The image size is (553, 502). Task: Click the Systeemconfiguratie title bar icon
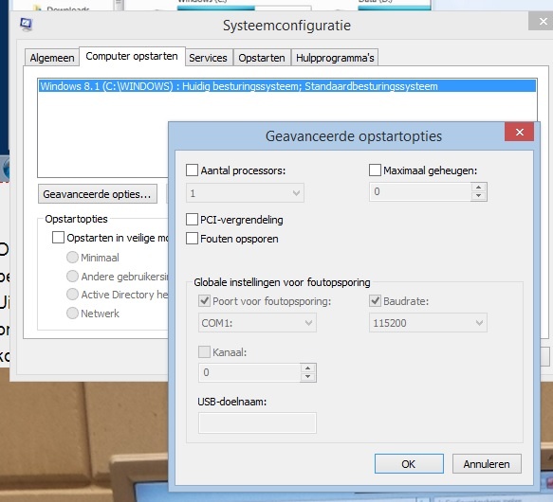click(x=27, y=25)
